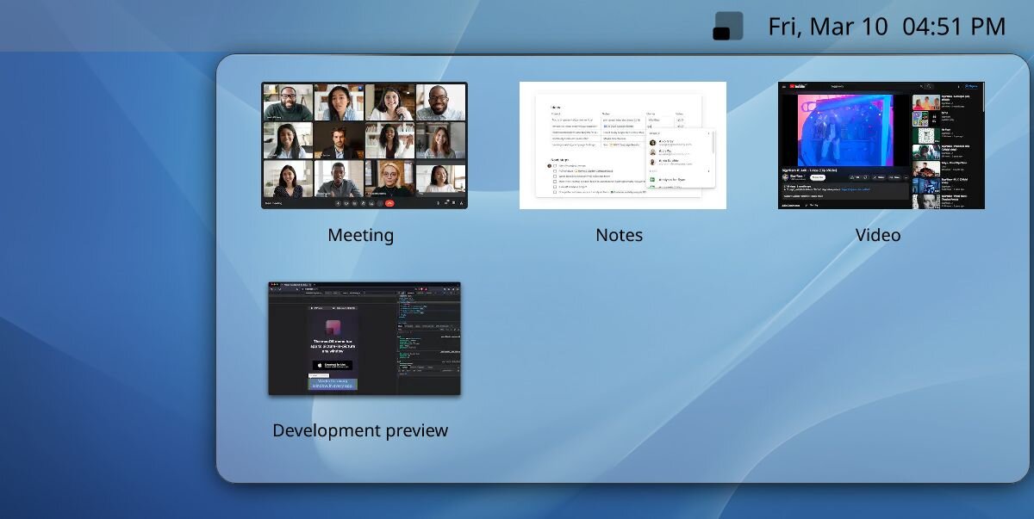The height and width of the screenshot is (519, 1034).
Task: Click the Development preview label text
Action: (360, 430)
